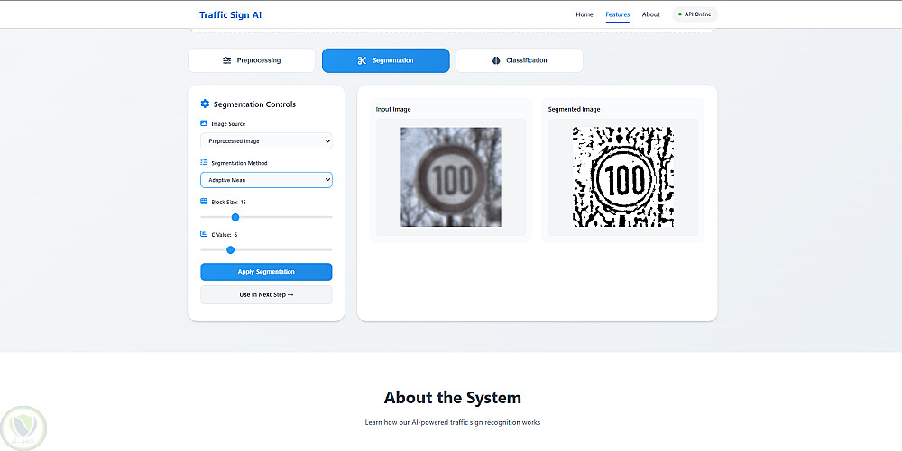
Task: Click the 'Learn how our AI-powered' subtitle text
Action: (x=453, y=422)
